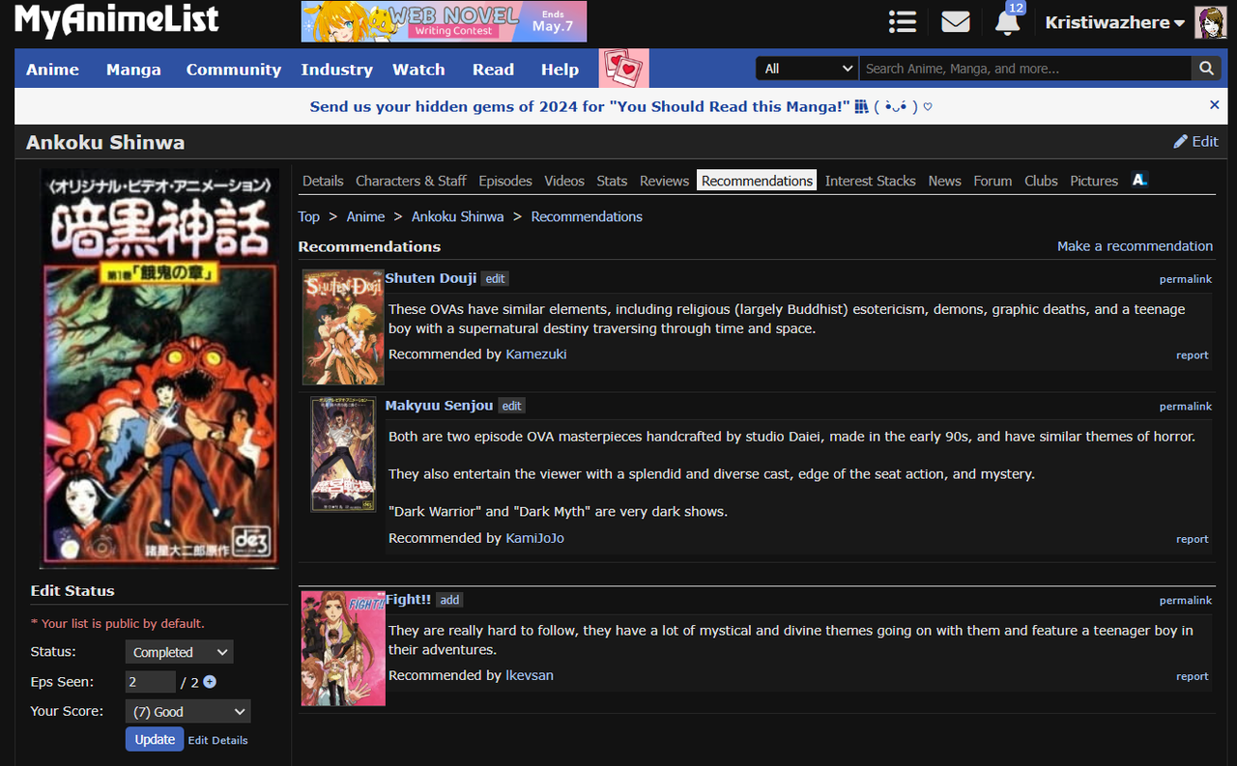Open Kamezuki user profile link
The width and height of the screenshot is (1237, 766).
536,355
